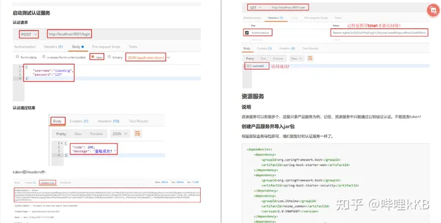The width and height of the screenshot is (441, 223).
Task: Select the form-data radio button
Action: point(17,57)
